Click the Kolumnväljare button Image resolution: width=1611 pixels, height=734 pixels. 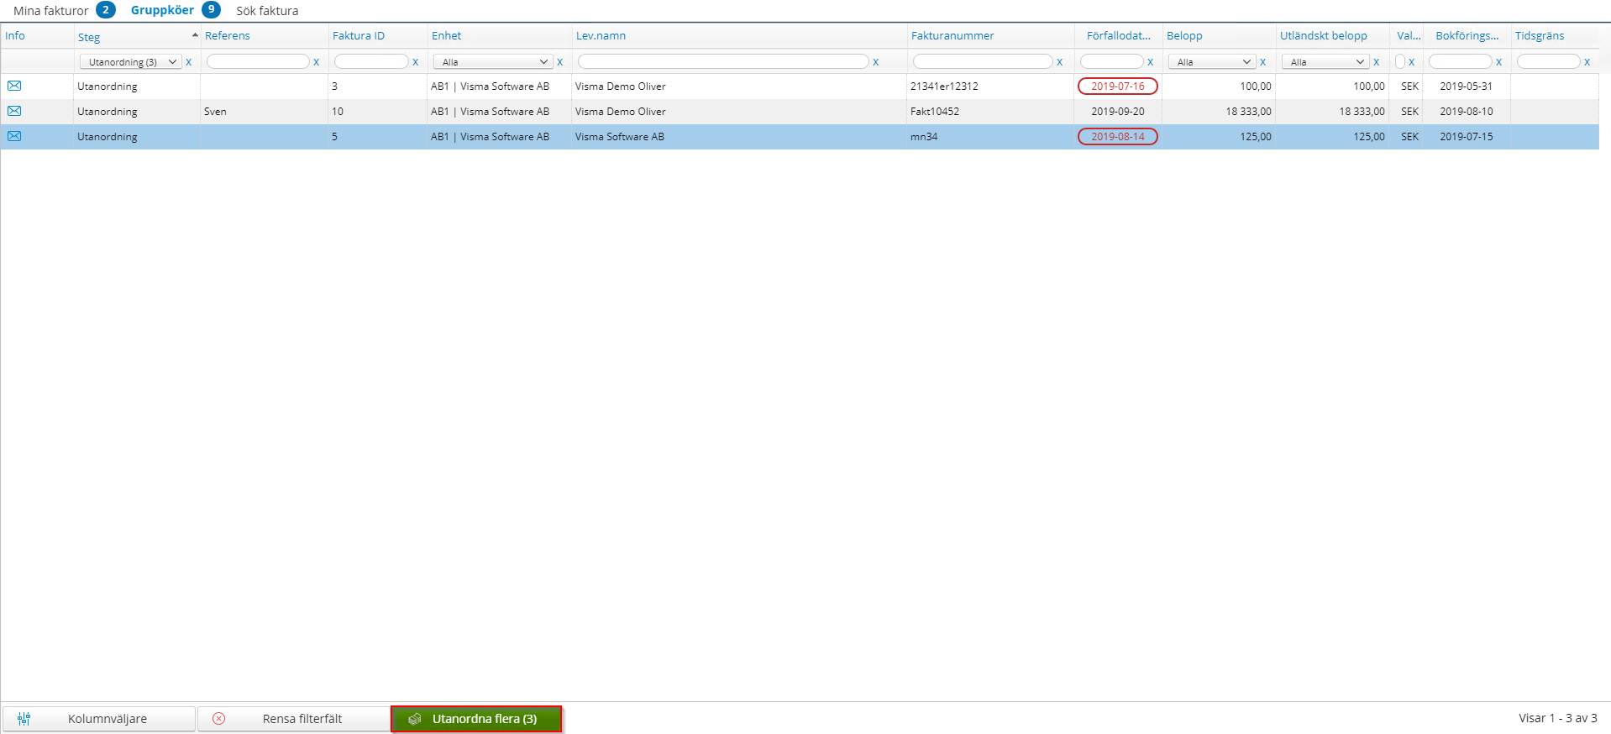pyautogui.click(x=99, y=719)
